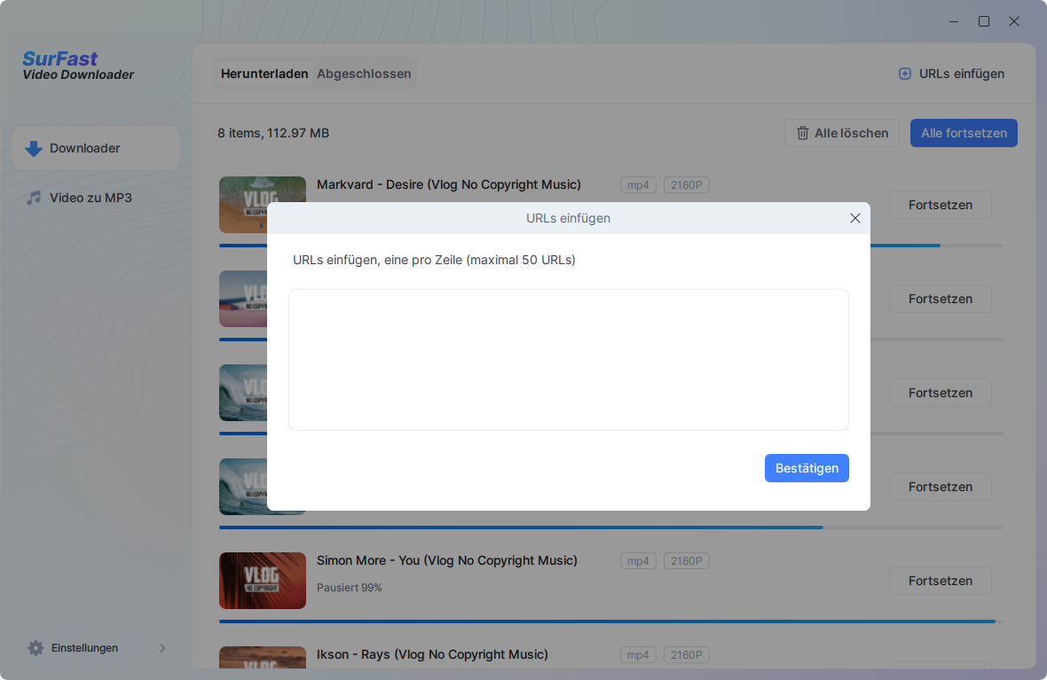Viewport: 1047px width, 680px height.
Task: Select the Herunterladen tab
Action: point(264,74)
